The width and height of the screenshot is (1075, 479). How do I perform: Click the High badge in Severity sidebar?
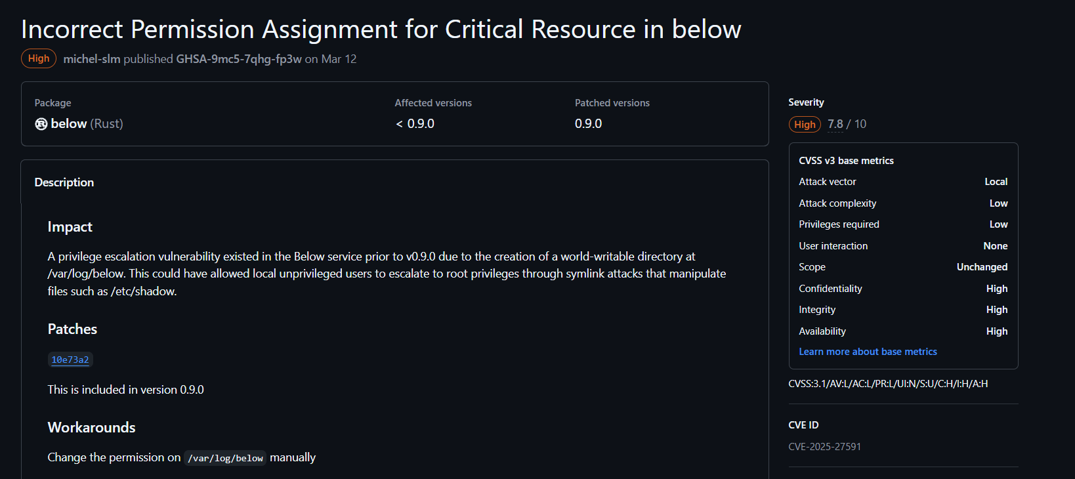pos(805,125)
